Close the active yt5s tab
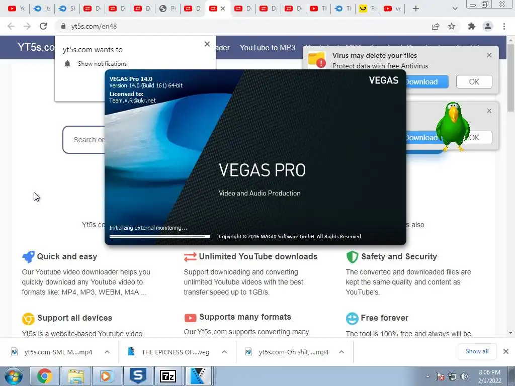Screen dimensions: 515x386 tap(223, 9)
